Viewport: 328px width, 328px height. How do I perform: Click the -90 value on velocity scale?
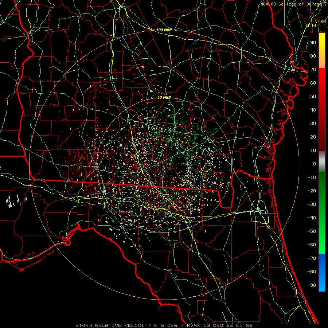point(312,285)
